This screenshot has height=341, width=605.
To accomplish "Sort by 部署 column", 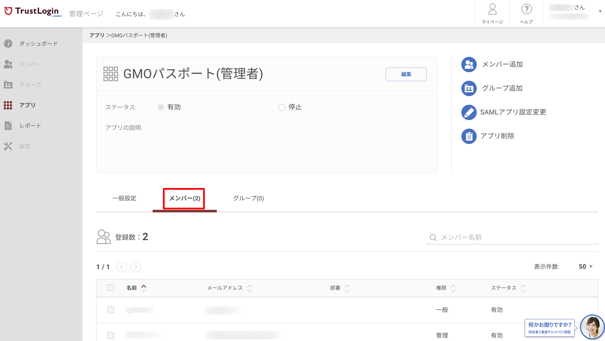I will (x=340, y=288).
